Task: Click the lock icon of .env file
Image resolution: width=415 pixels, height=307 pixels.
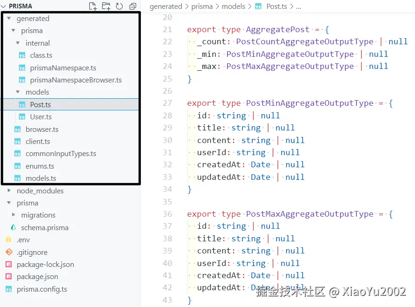Action: point(8,239)
